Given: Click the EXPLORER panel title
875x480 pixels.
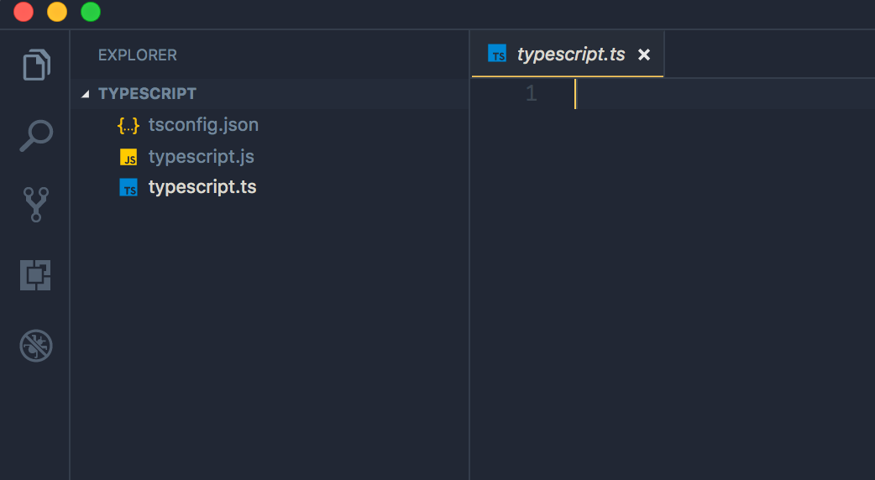Looking at the screenshot, I should (137, 55).
